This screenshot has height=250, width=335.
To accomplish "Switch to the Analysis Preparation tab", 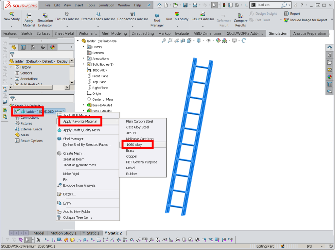I will [x=309, y=34].
